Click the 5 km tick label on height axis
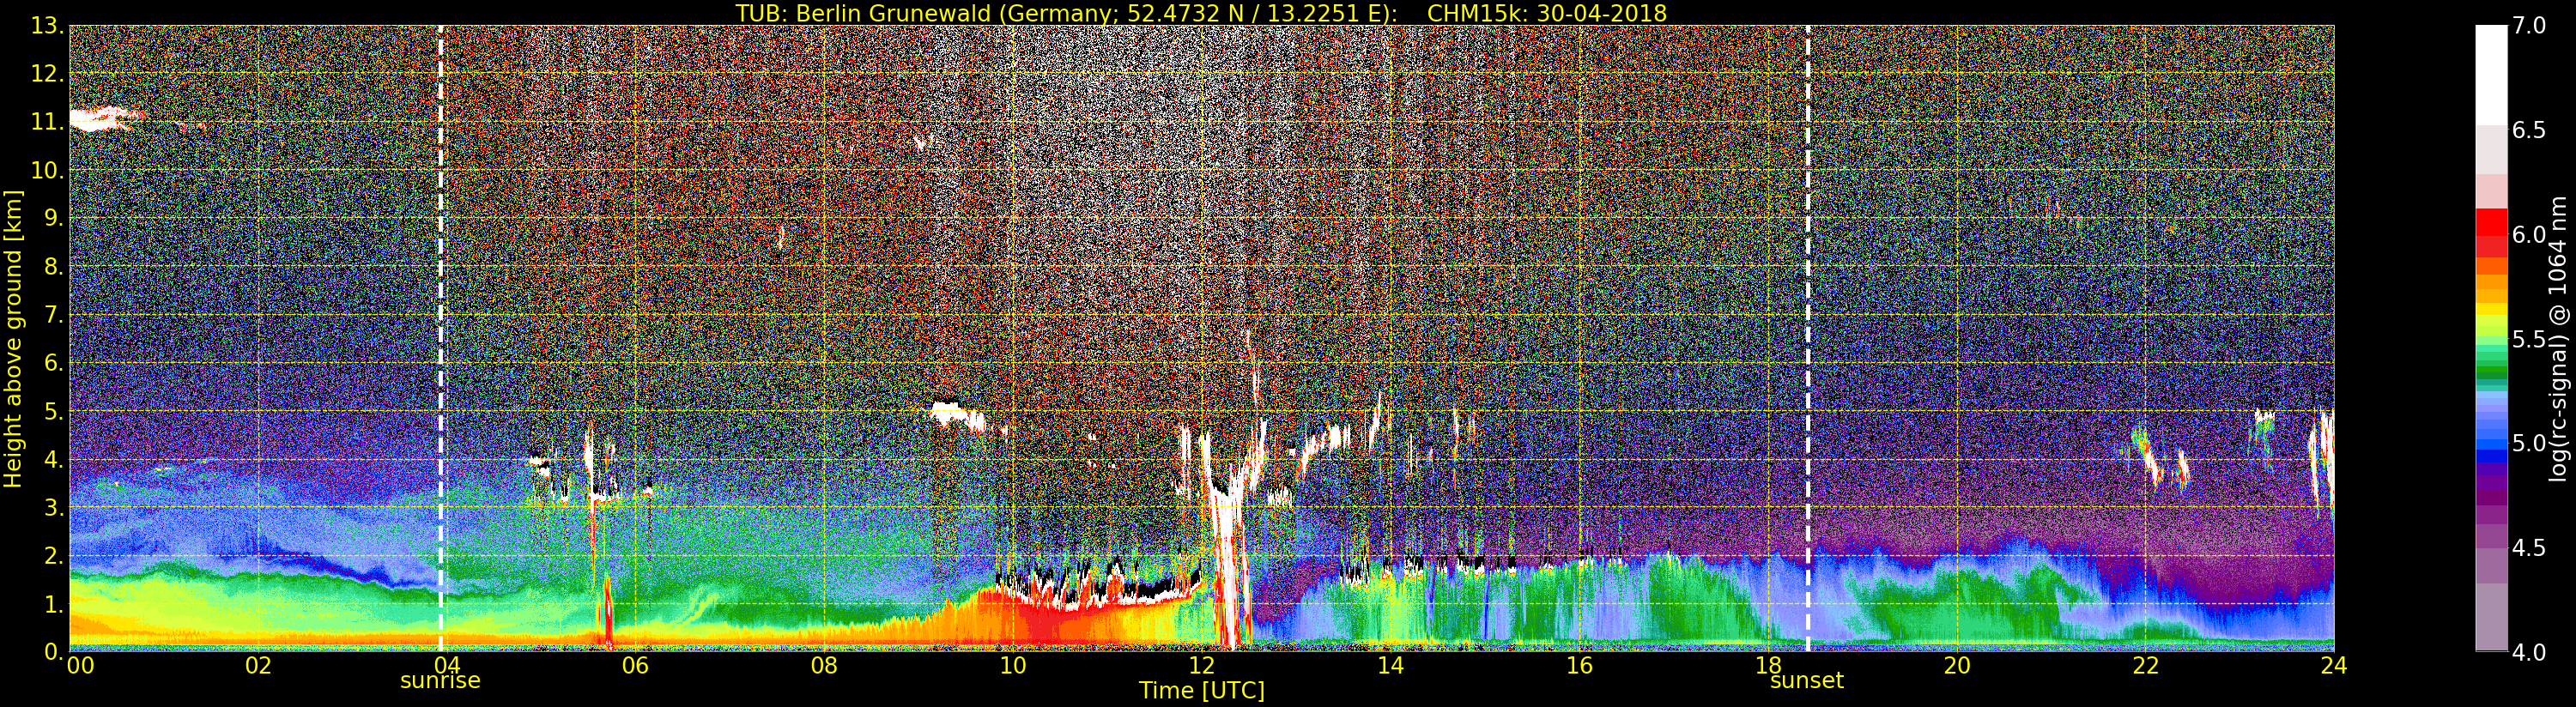The height and width of the screenshot is (707, 2576). 52,411
